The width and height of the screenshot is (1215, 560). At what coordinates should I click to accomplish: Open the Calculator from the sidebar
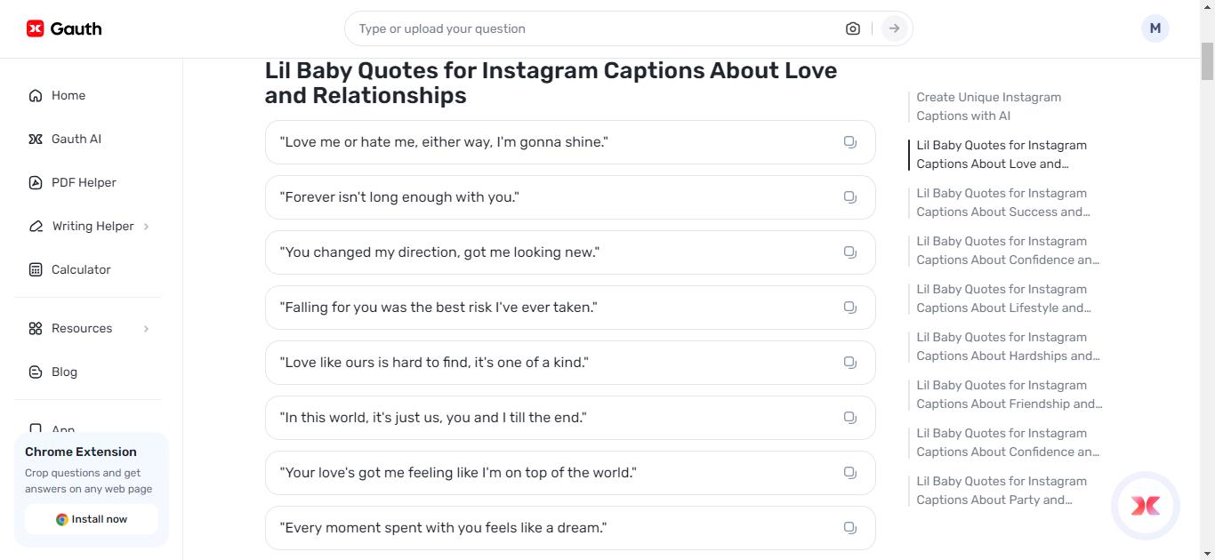(x=80, y=269)
